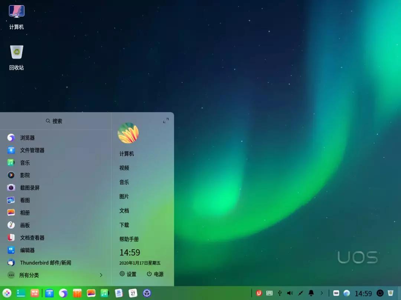Expand hidden tray icons with the chevron
Viewport: 401px width, 300px height.
click(322, 293)
